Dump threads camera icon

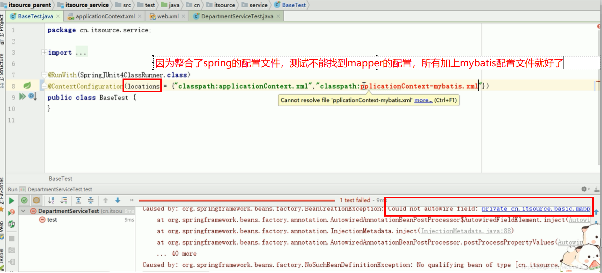click(x=12, y=250)
